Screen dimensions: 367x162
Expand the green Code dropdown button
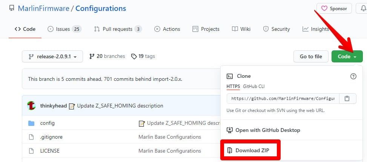[x=347, y=56]
